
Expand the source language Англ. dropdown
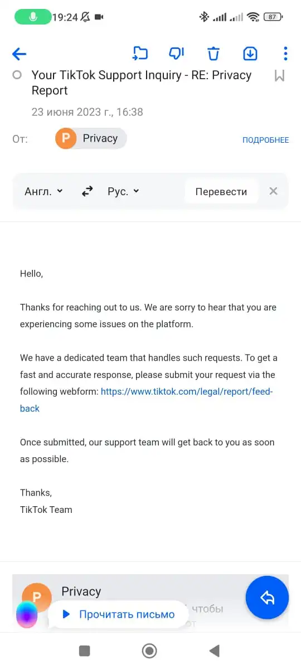[44, 191]
